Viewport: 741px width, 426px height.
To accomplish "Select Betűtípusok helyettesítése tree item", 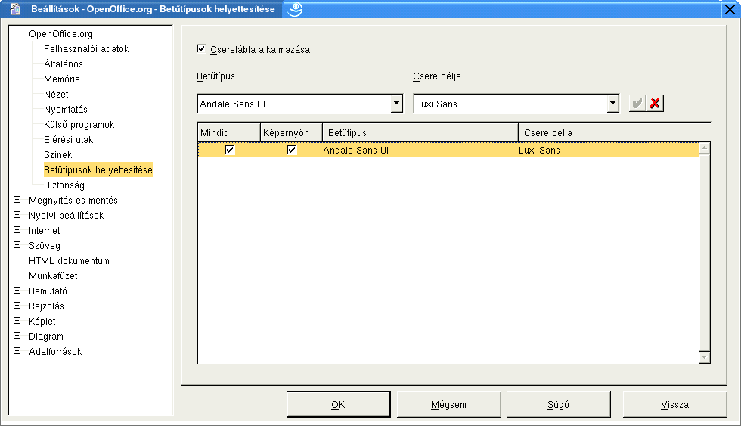I will pos(98,169).
